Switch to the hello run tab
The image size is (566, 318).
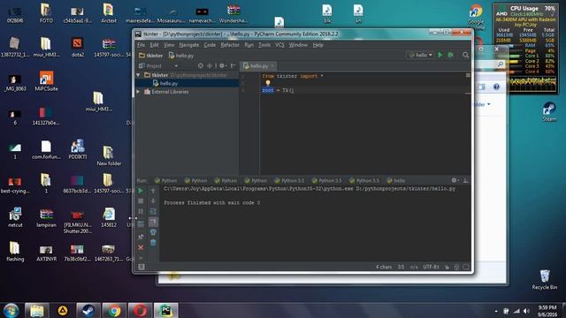(x=395, y=180)
